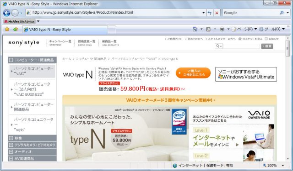Viewport: 293px width, 171px height.
Task: Click the Intel Centrino 2 badge
Action: [x=179, y=121]
